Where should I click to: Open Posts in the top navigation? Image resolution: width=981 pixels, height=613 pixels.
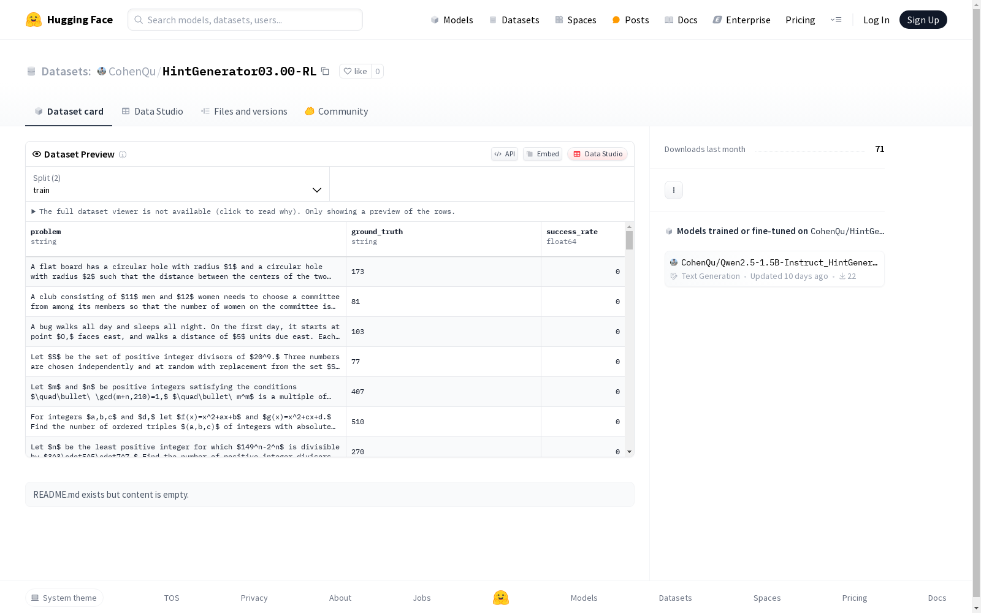pos(630,20)
